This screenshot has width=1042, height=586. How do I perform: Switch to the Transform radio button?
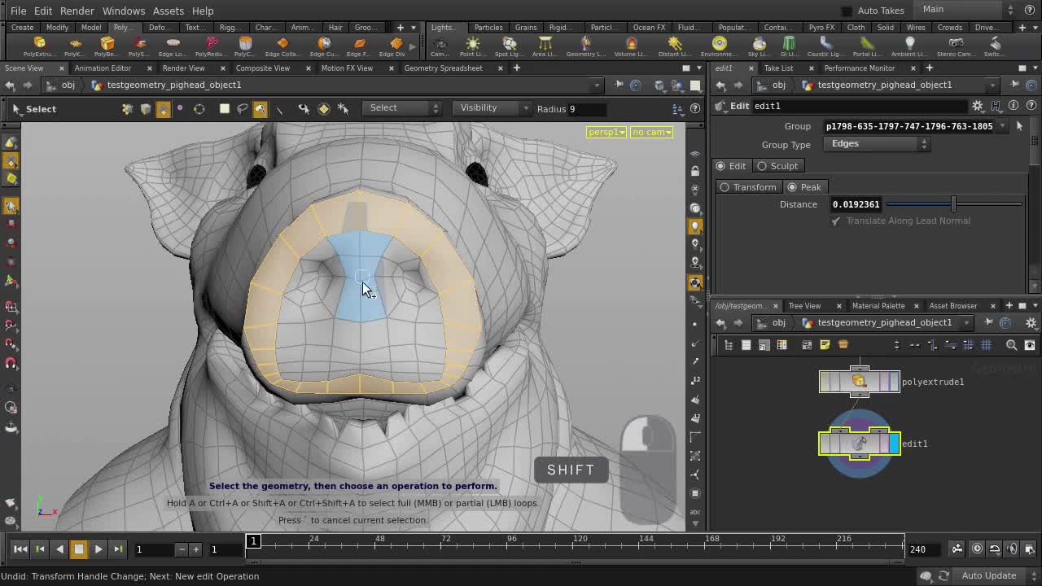(725, 187)
